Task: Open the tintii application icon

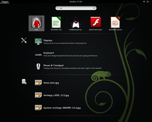Action: coord(36,23)
